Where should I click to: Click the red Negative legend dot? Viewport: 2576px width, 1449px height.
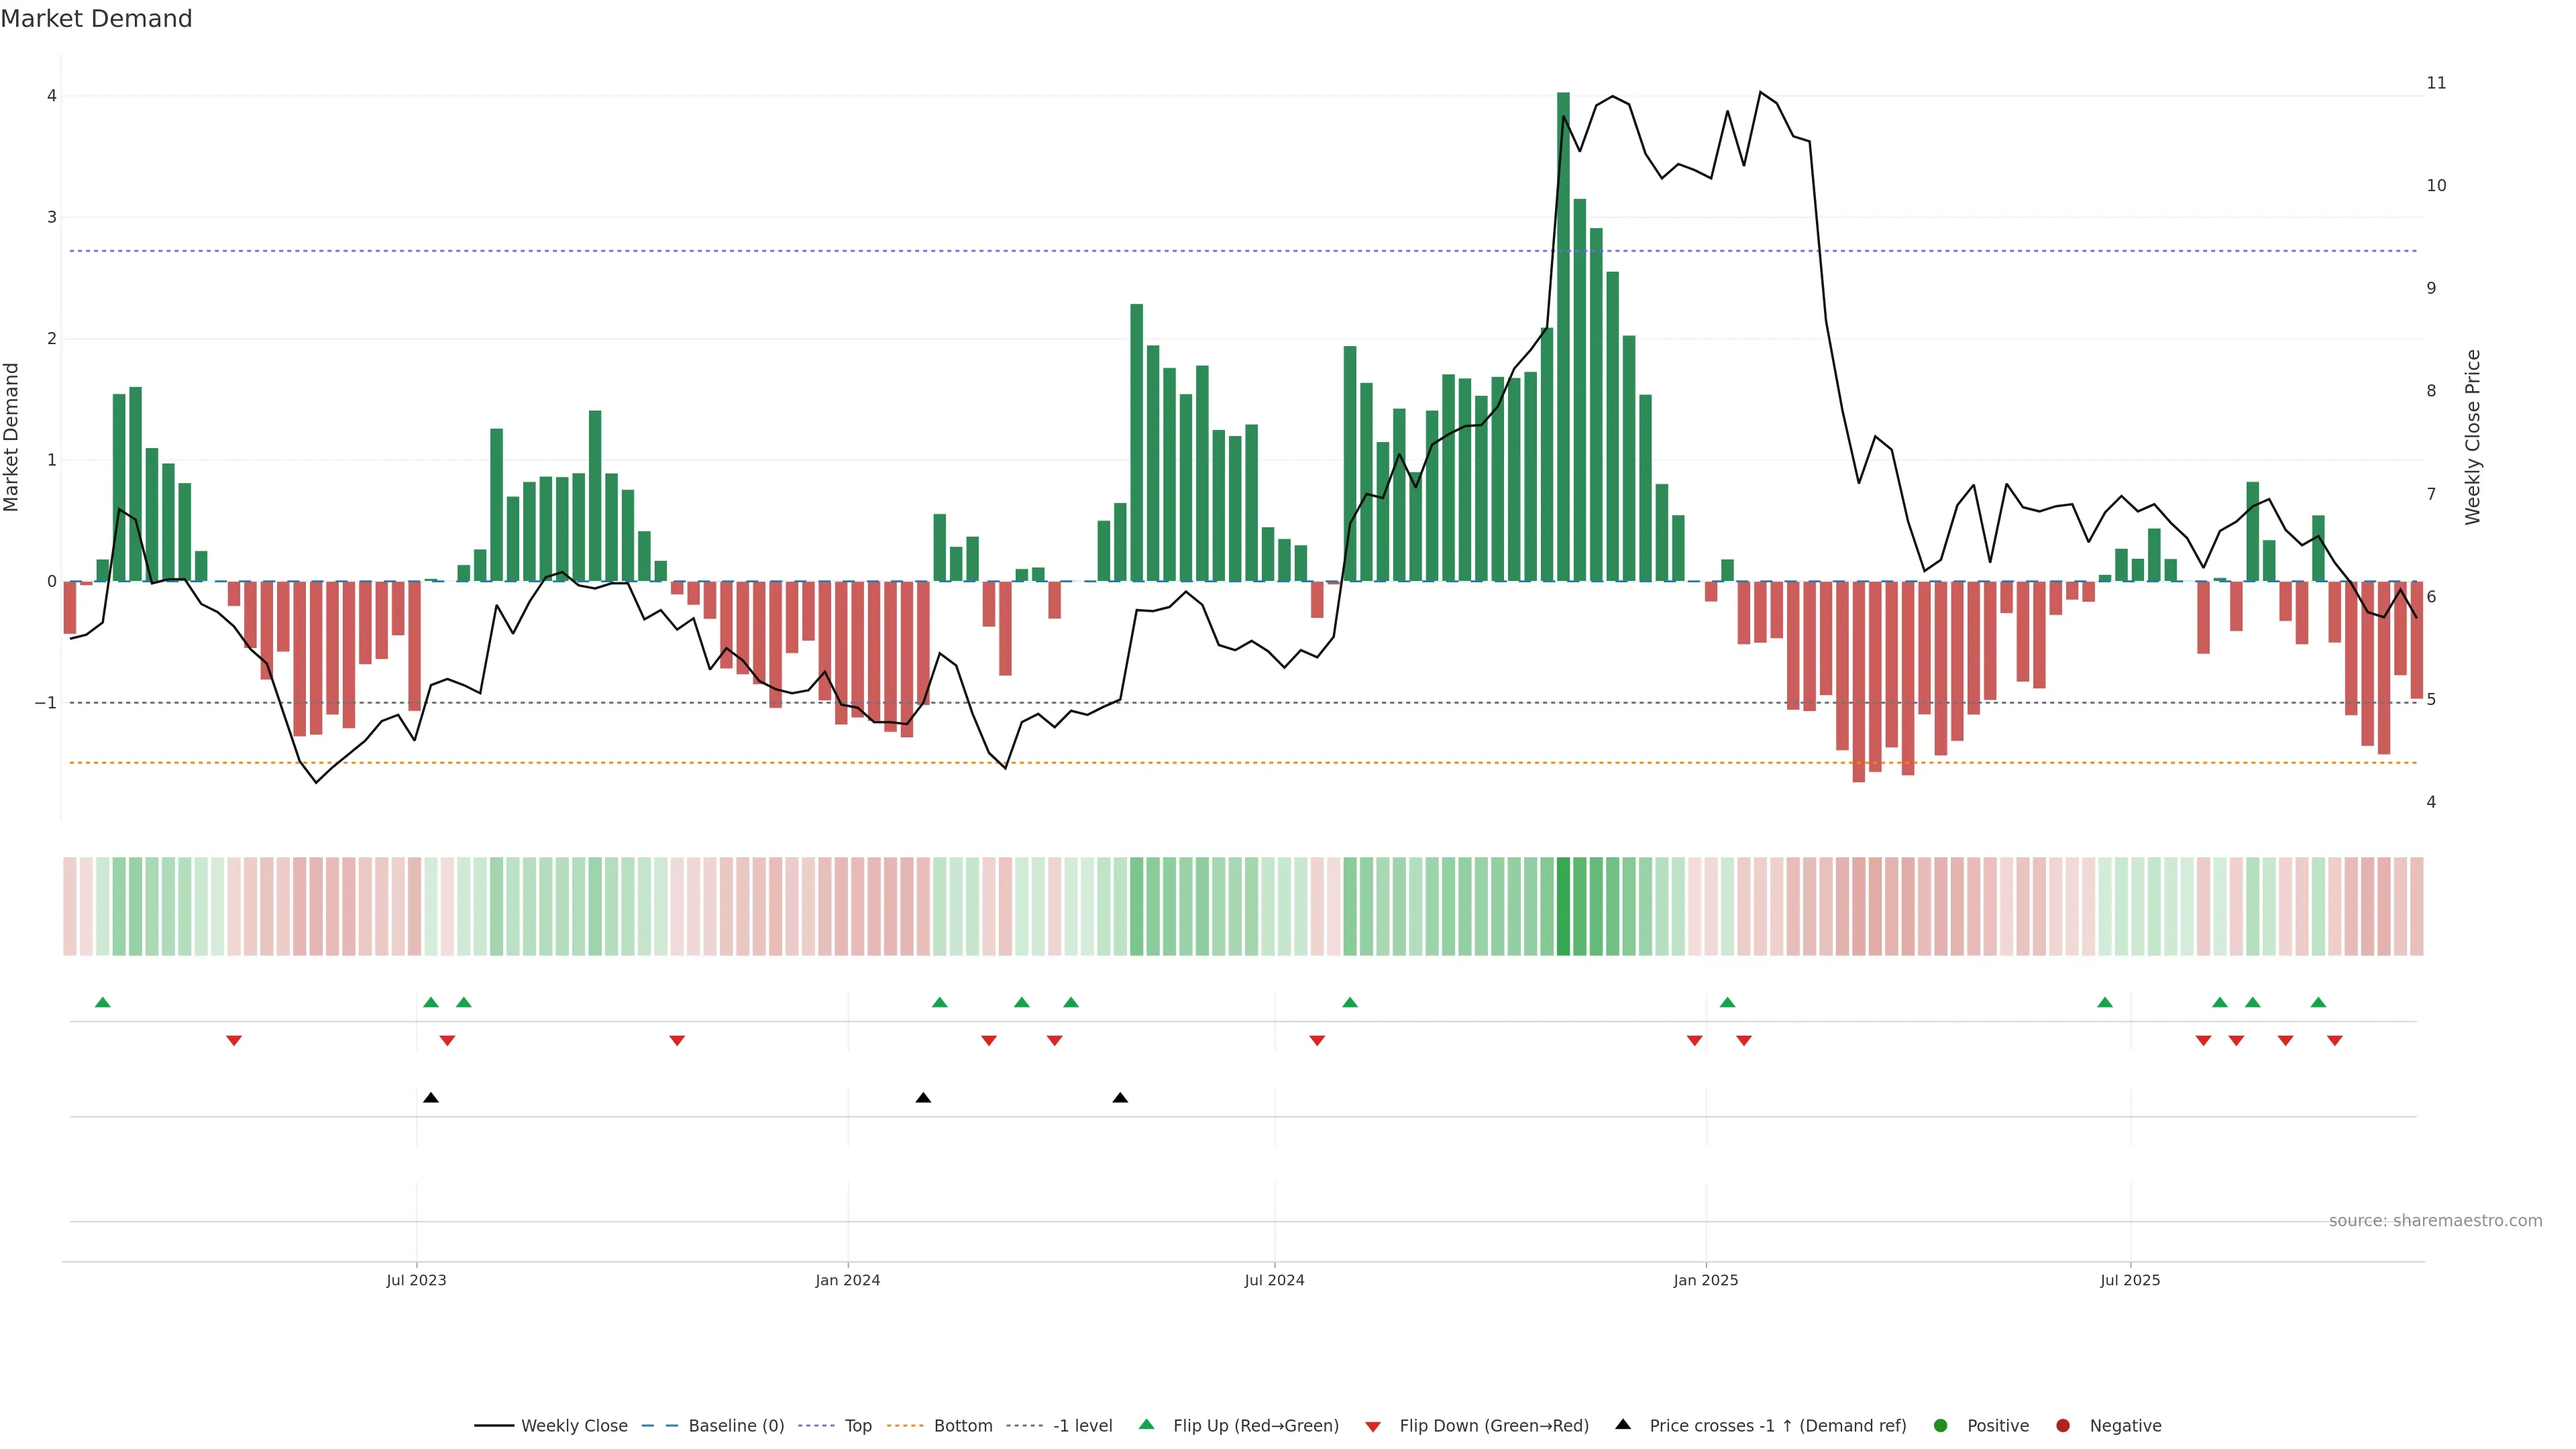[x=2063, y=1426]
